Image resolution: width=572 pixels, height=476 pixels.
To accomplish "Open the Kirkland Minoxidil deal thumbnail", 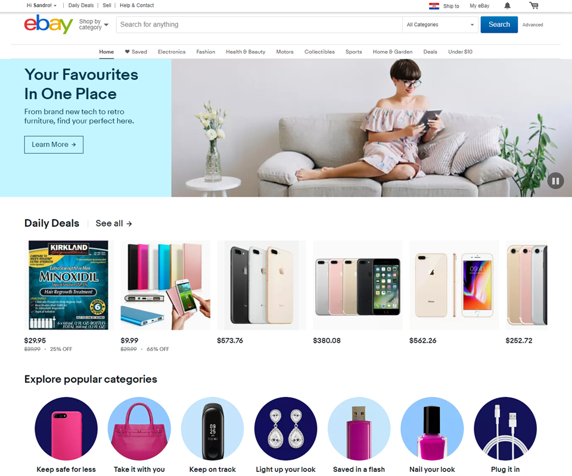I will click(69, 285).
